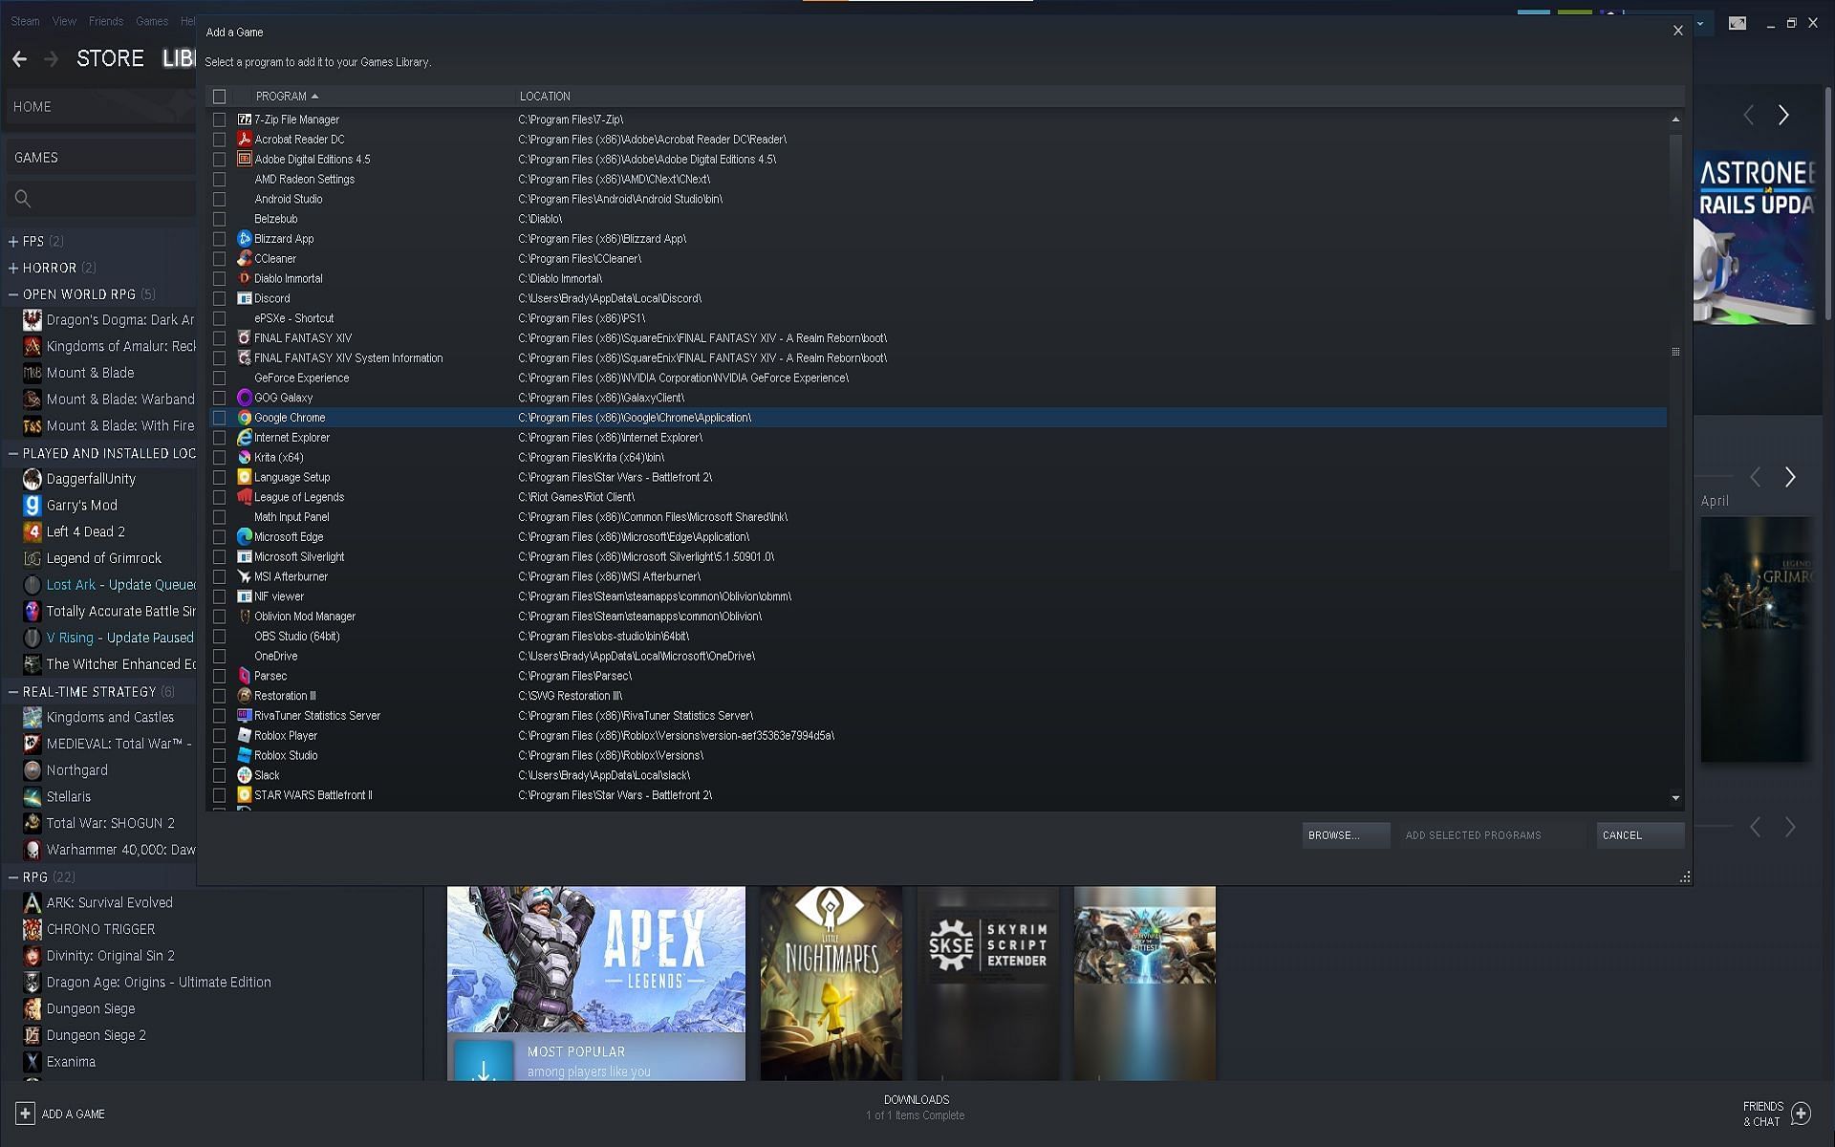Check the box for Android Studio
The width and height of the screenshot is (1835, 1147).
(219, 199)
